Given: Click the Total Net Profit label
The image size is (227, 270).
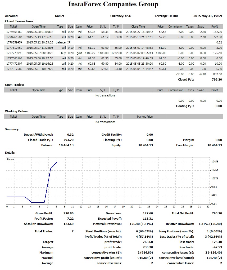Looking at the screenshot, I should [x=183, y=213].
